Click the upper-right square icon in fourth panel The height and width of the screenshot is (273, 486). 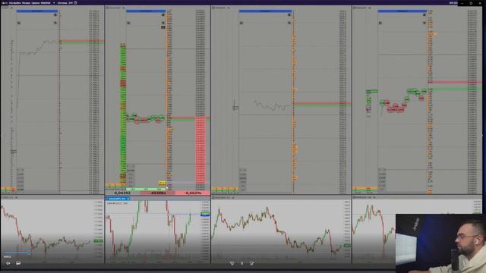click(424, 14)
